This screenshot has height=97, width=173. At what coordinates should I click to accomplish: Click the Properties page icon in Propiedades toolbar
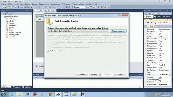pyautogui.click(x=152, y=26)
